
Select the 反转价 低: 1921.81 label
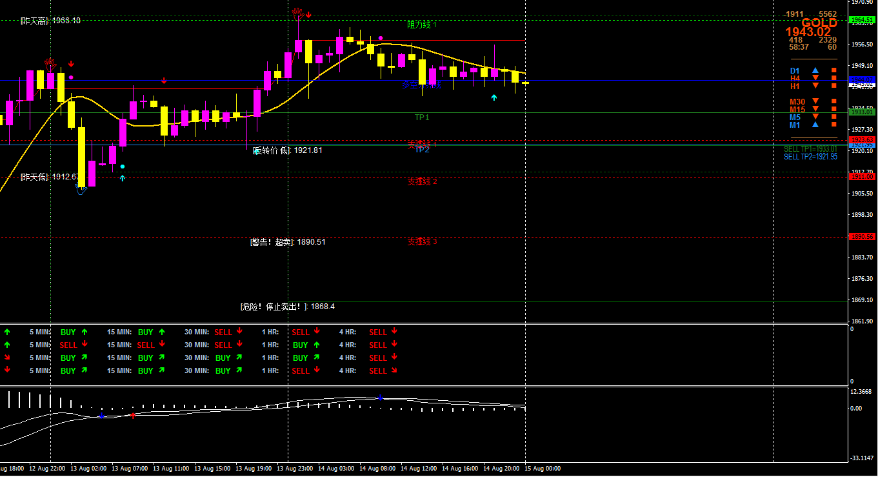288,150
